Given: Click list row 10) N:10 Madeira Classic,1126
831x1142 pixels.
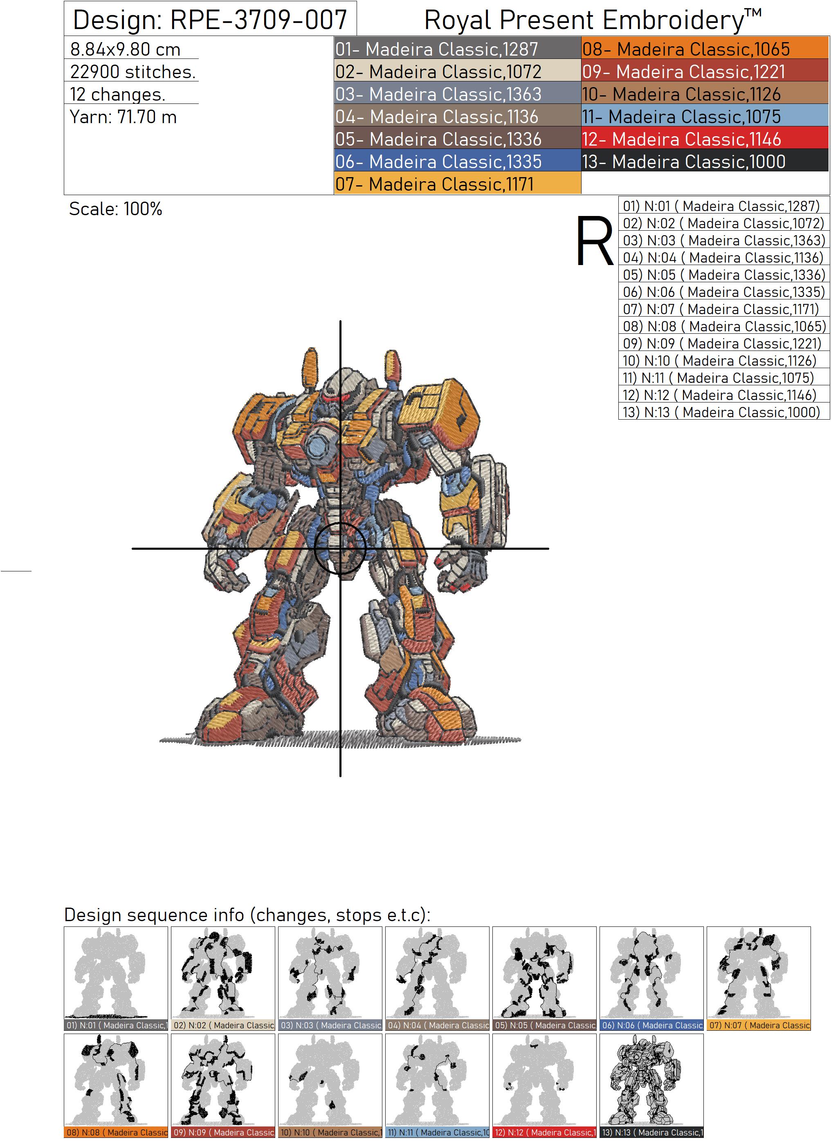Looking at the screenshot, I should (x=724, y=360).
